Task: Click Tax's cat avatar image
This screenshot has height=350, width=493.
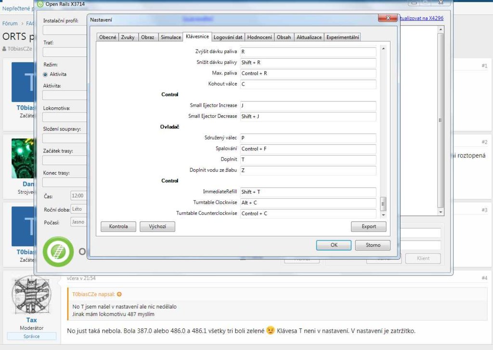Action: point(31,296)
